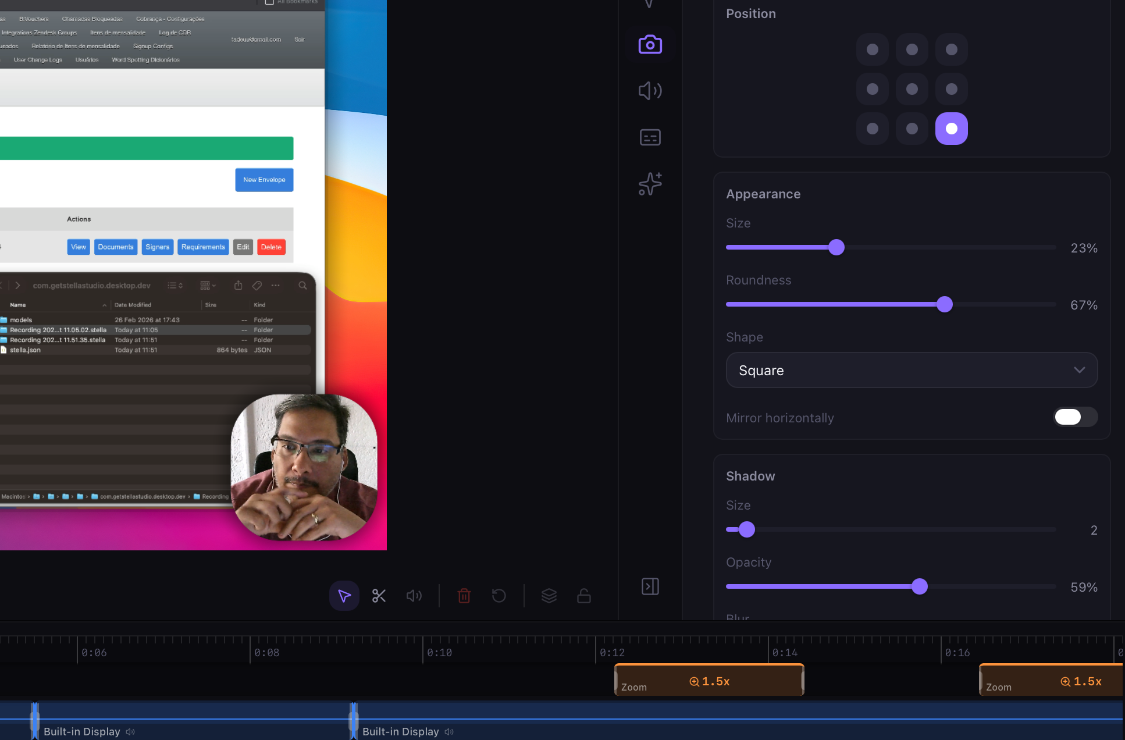Open the Shape dropdown showing Square
This screenshot has width=1125, height=740.
[x=911, y=370]
